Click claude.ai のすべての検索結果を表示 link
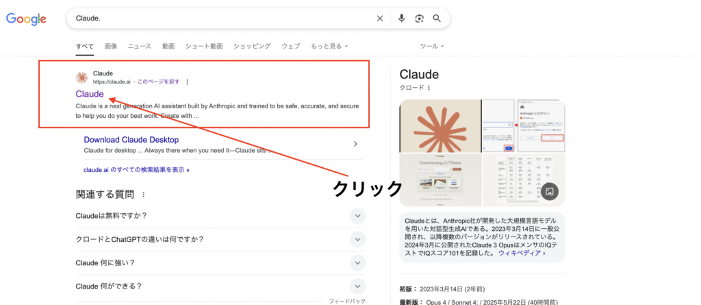701x305 pixels. tap(136, 170)
